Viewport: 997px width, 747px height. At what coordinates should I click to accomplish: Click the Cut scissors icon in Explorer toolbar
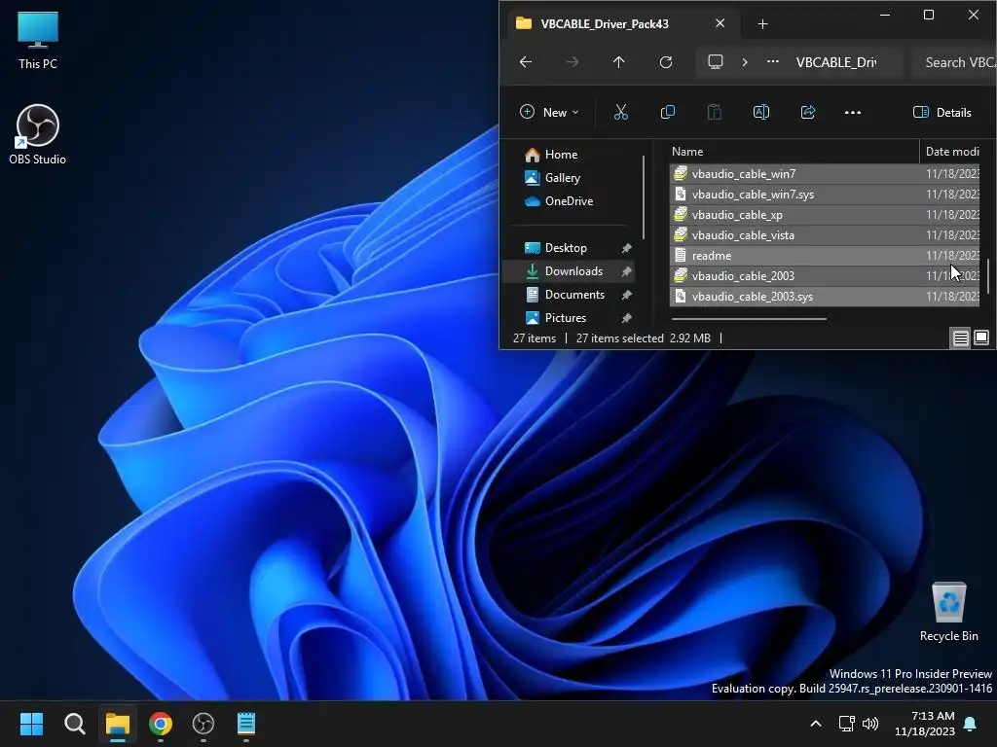[620, 113]
